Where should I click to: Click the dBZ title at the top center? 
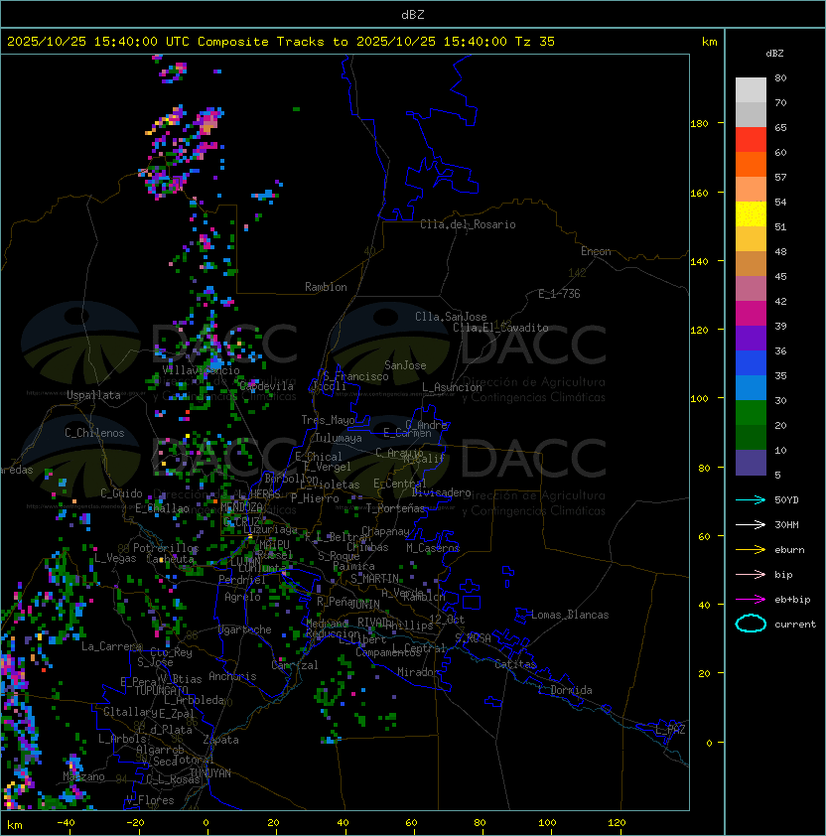413,14
